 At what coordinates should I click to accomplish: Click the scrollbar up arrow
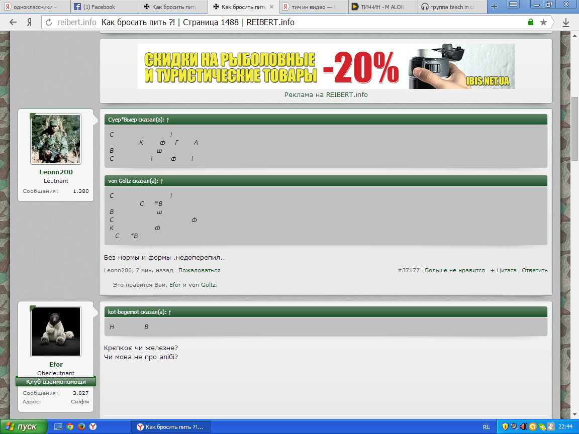point(574,36)
